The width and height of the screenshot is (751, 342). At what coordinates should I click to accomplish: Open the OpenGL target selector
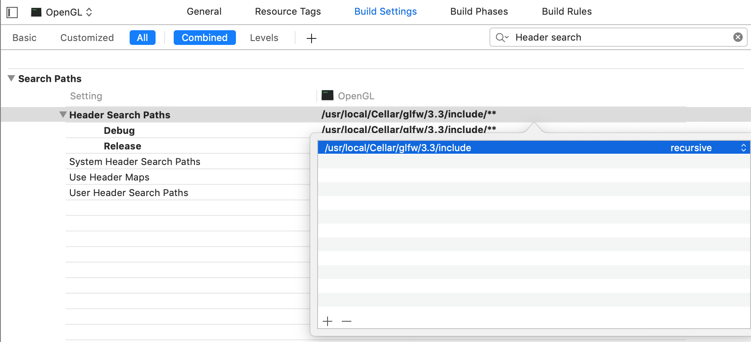coord(62,12)
